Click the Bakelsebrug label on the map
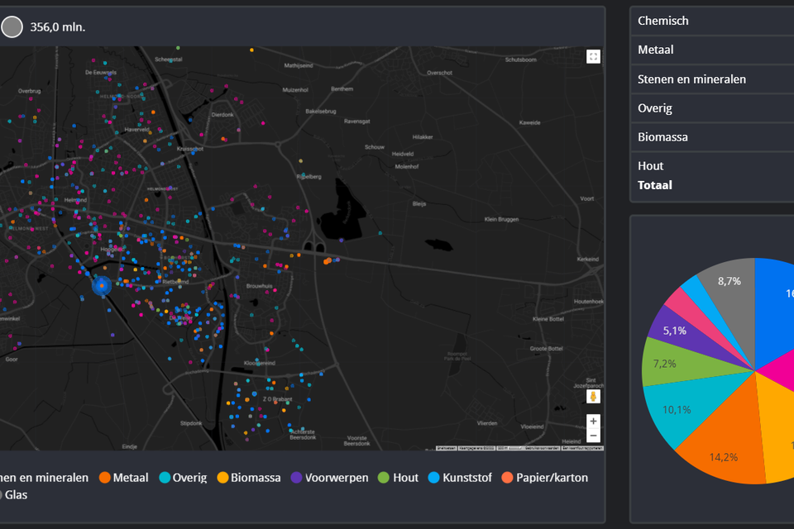This screenshot has width=794, height=529. point(321,112)
